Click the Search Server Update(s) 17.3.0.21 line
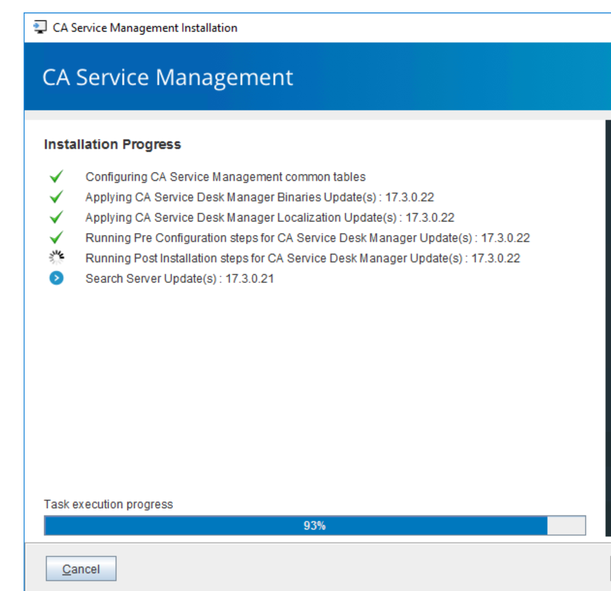 point(179,278)
